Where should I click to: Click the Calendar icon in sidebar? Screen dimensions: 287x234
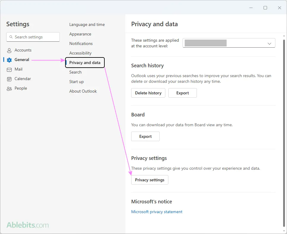(x=9, y=79)
